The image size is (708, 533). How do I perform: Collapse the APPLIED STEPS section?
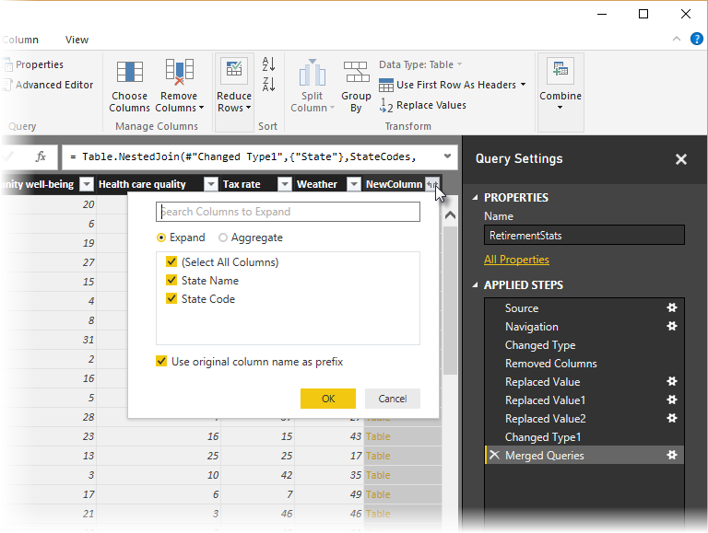tap(475, 285)
